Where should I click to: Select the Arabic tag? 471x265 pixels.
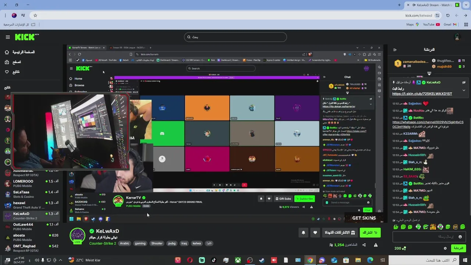click(124, 243)
